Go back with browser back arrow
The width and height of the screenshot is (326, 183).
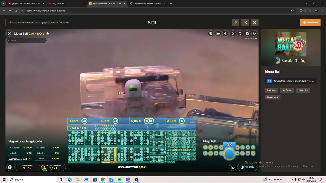4,11
